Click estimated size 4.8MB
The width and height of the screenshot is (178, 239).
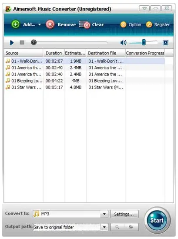(x=76, y=87)
